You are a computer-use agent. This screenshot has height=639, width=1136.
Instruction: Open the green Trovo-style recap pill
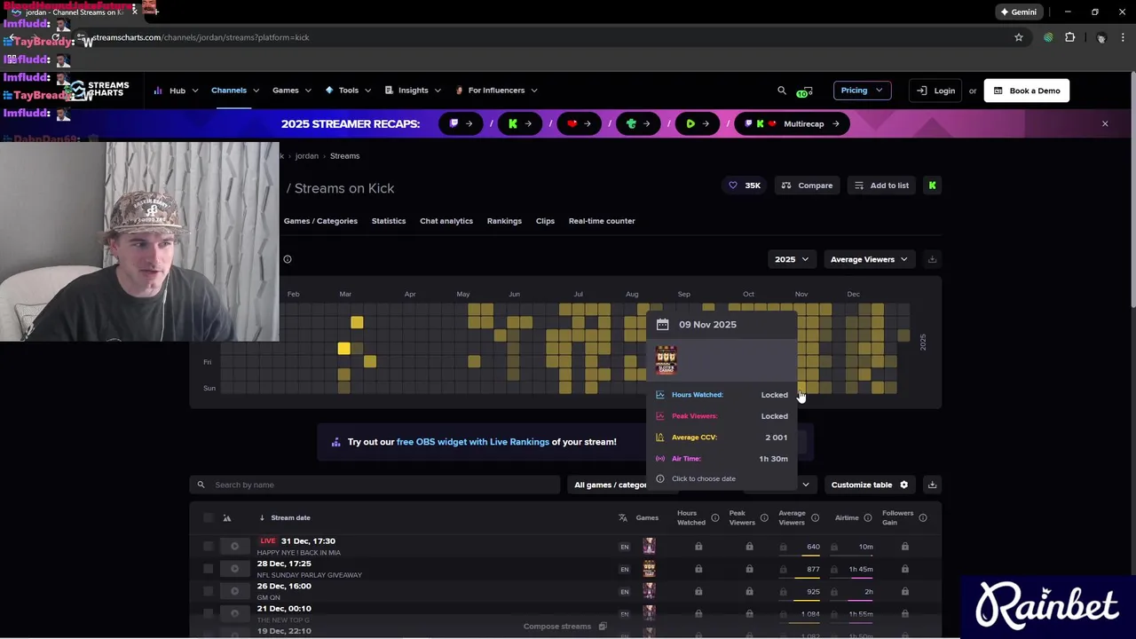click(x=638, y=124)
